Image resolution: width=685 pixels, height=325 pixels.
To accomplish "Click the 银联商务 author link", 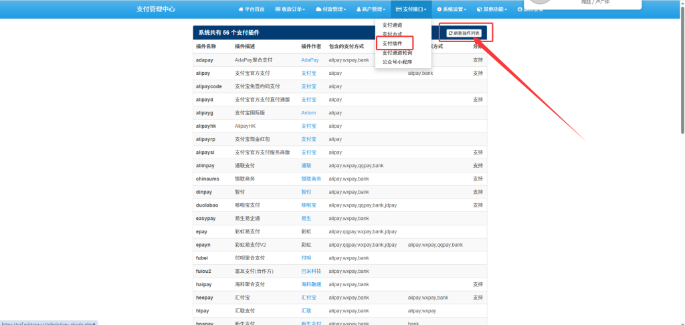I will pyautogui.click(x=311, y=179).
